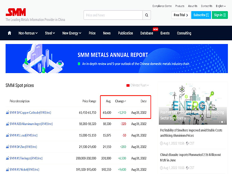Viewport: 232px width, 174px height.
Task: Open the Events menu item
Action: click(x=165, y=33)
